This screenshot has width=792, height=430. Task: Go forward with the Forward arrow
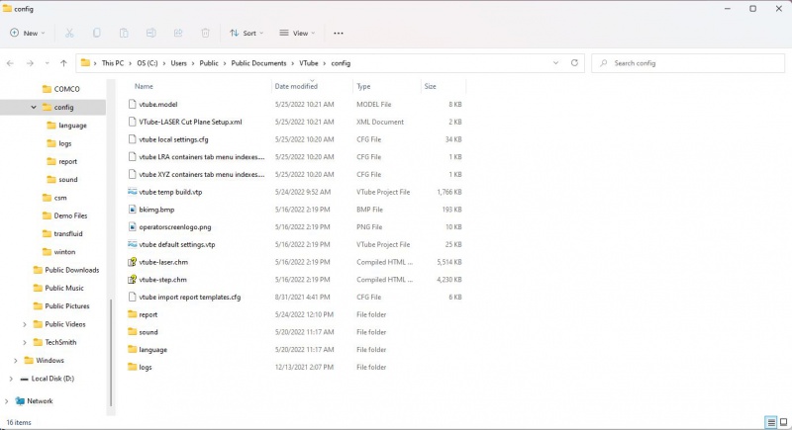30,63
